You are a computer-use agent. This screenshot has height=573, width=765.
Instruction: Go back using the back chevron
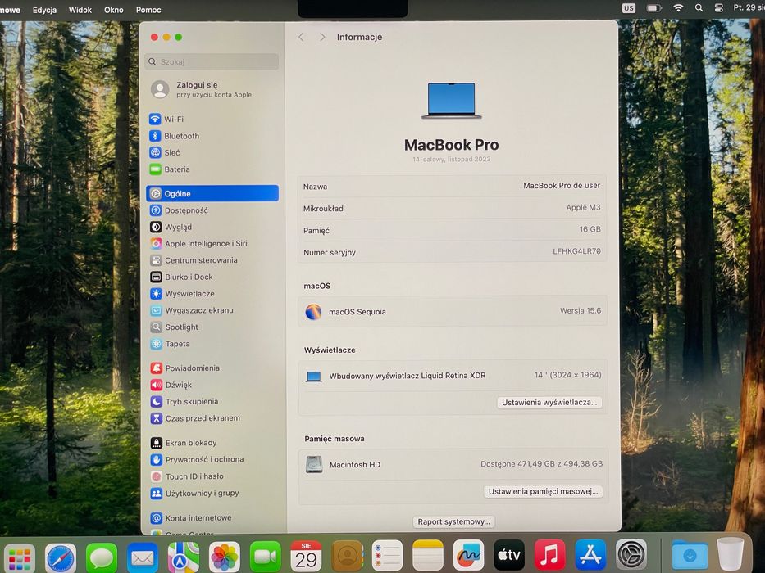click(301, 37)
